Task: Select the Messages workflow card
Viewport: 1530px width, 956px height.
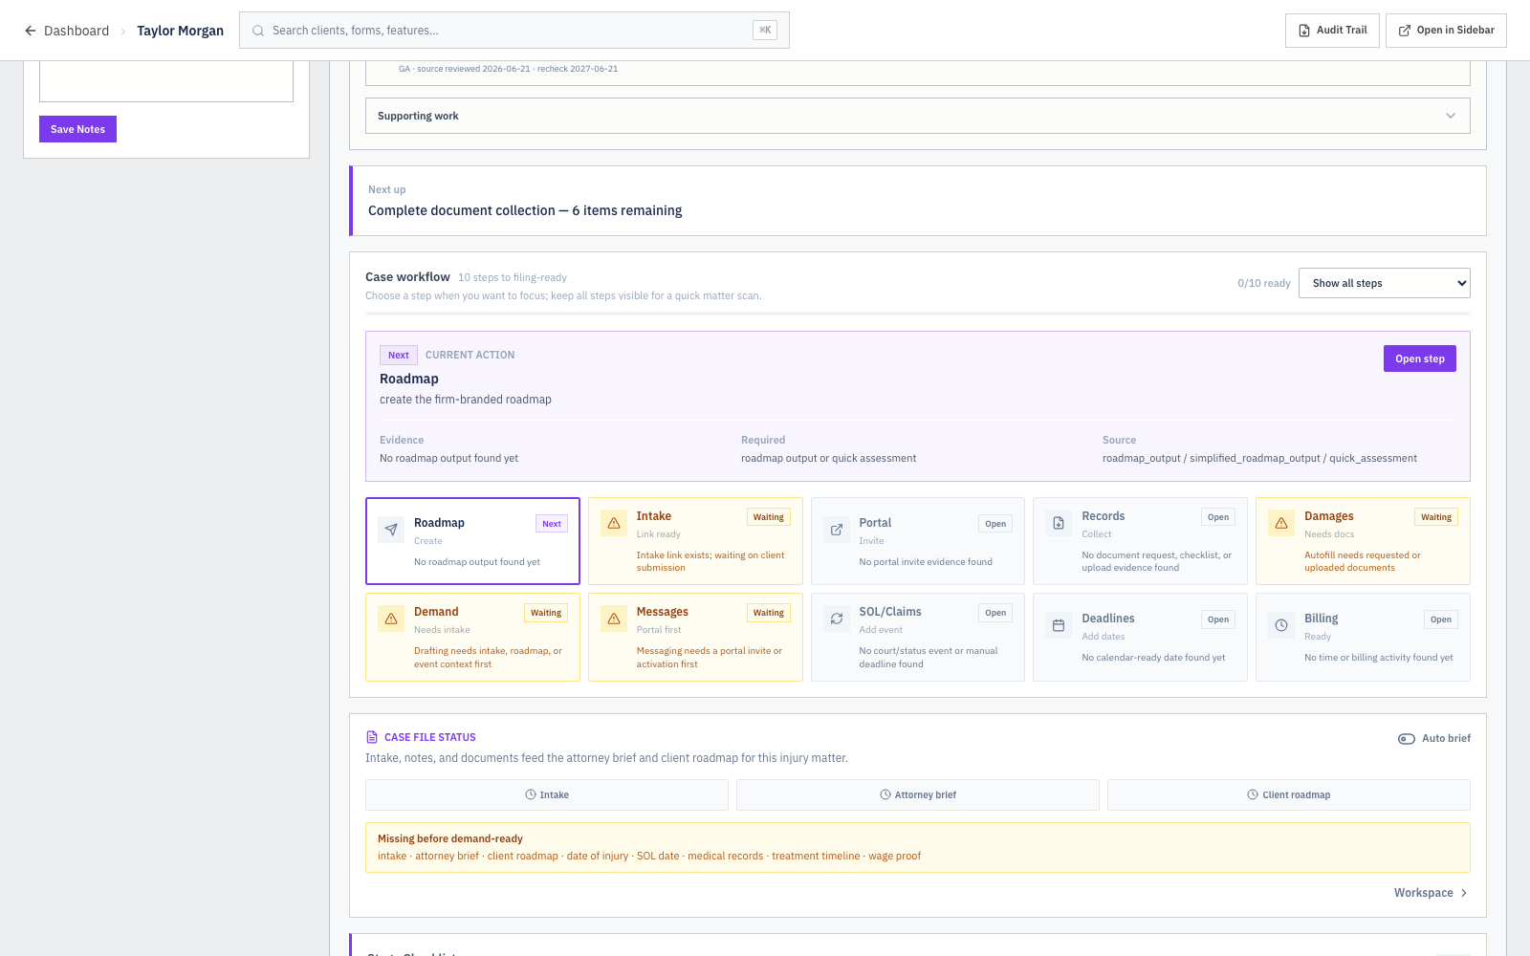Action: [x=695, y=637]
